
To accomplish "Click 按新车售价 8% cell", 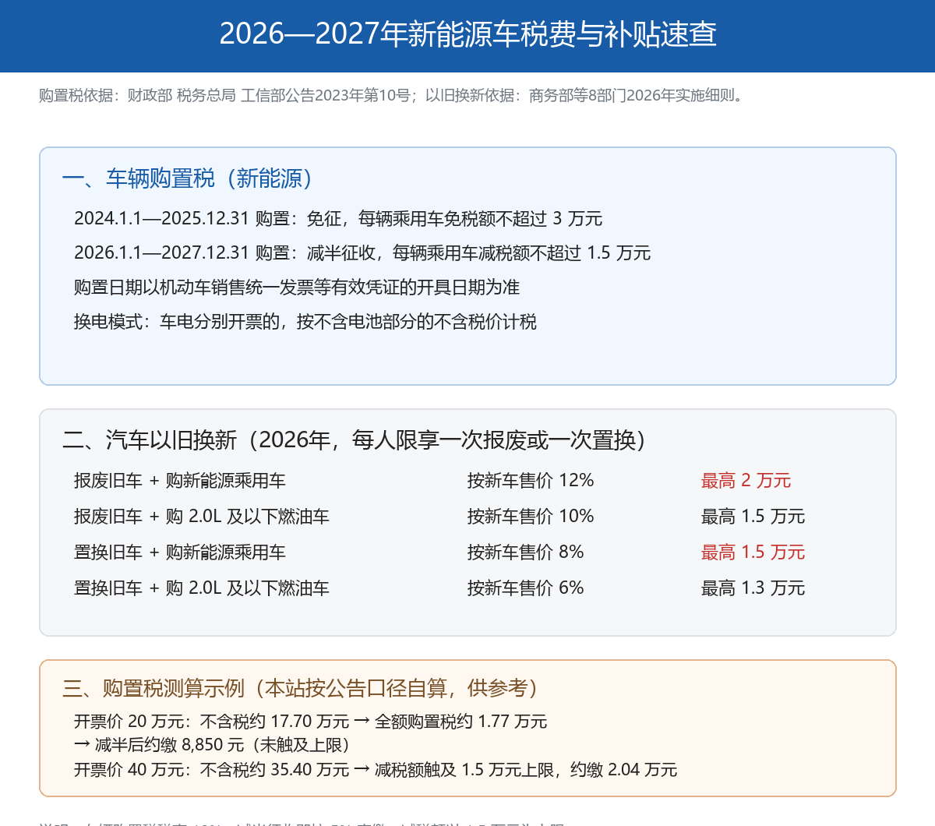I will [526, 552].
